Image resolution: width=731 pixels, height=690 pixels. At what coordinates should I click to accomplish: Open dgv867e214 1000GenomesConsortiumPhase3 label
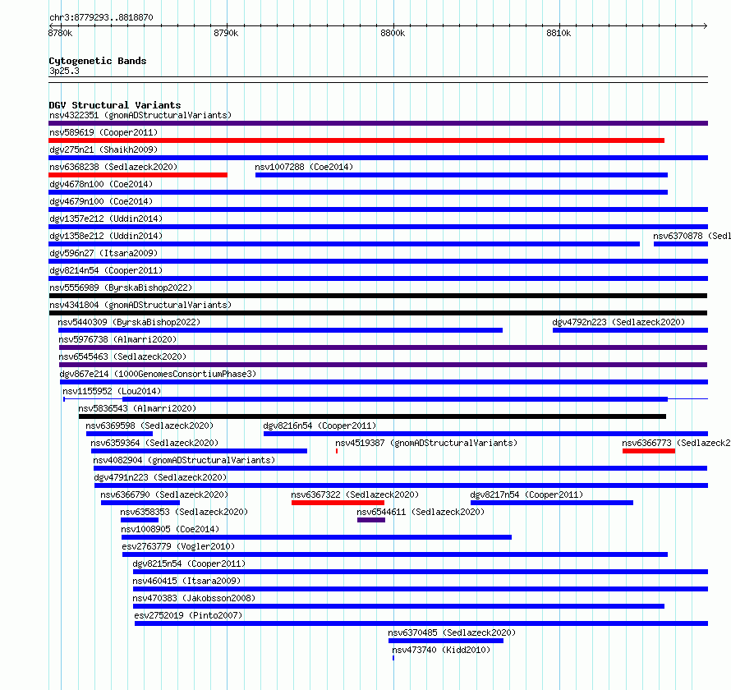click(x=158, y=374)
